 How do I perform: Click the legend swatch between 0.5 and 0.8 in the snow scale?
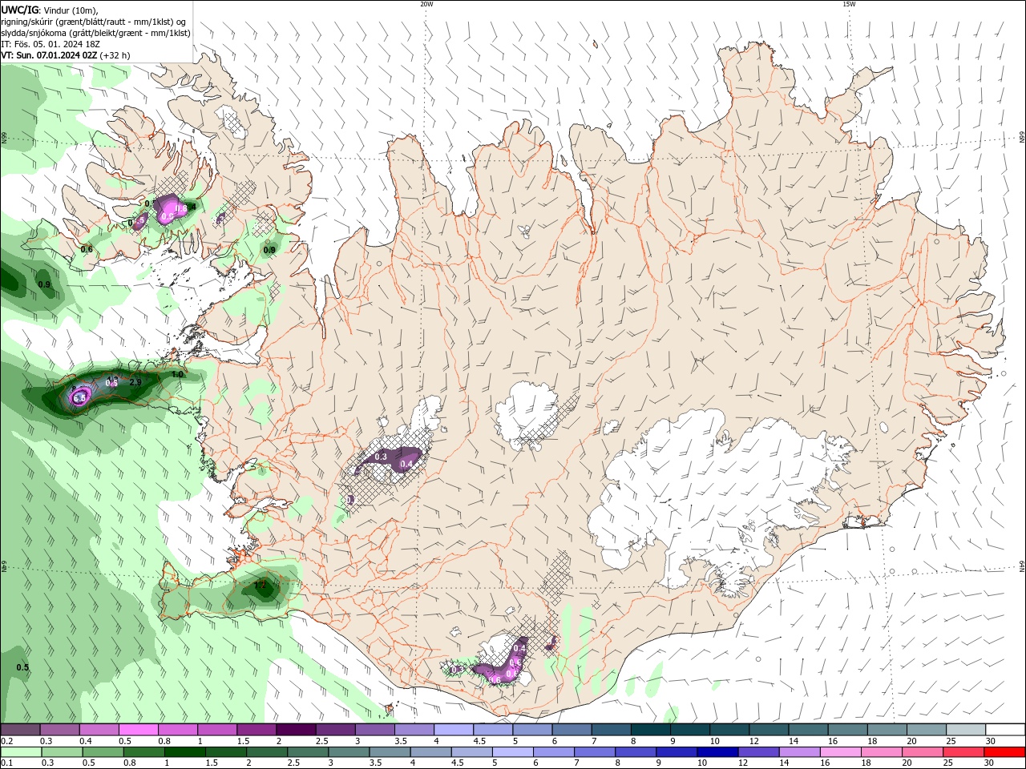coord(138,730)
